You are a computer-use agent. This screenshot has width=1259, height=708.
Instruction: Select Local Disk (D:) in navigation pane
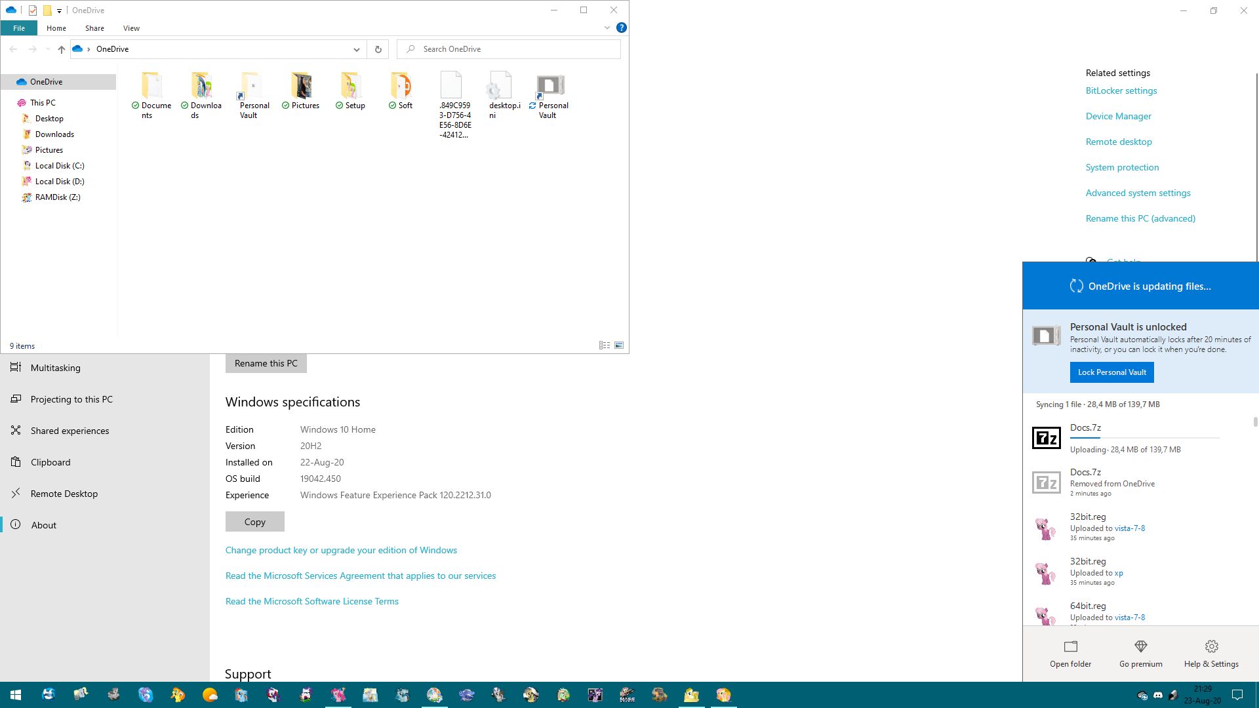(60, 182)
